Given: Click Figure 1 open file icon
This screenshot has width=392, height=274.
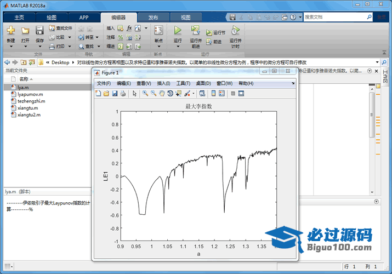Looking at the screenshot, I should tap(106, 93).
